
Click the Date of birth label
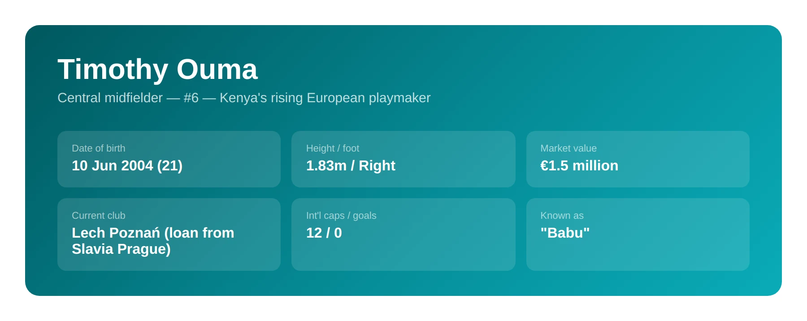coord(99,148)
